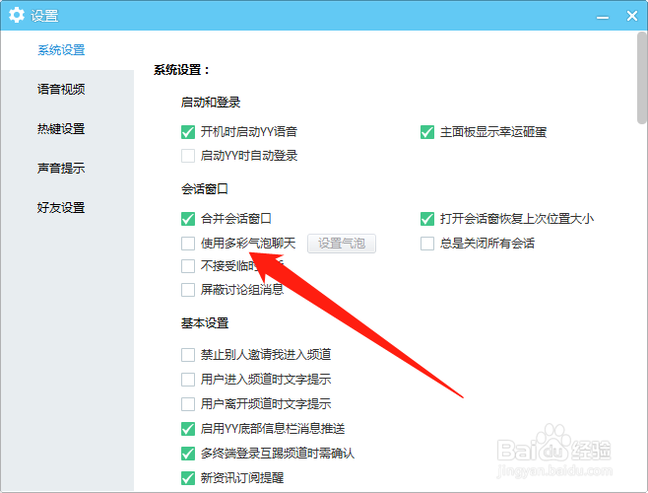
Task: Click the 设置气泡 button
Action: pos(342,243)
